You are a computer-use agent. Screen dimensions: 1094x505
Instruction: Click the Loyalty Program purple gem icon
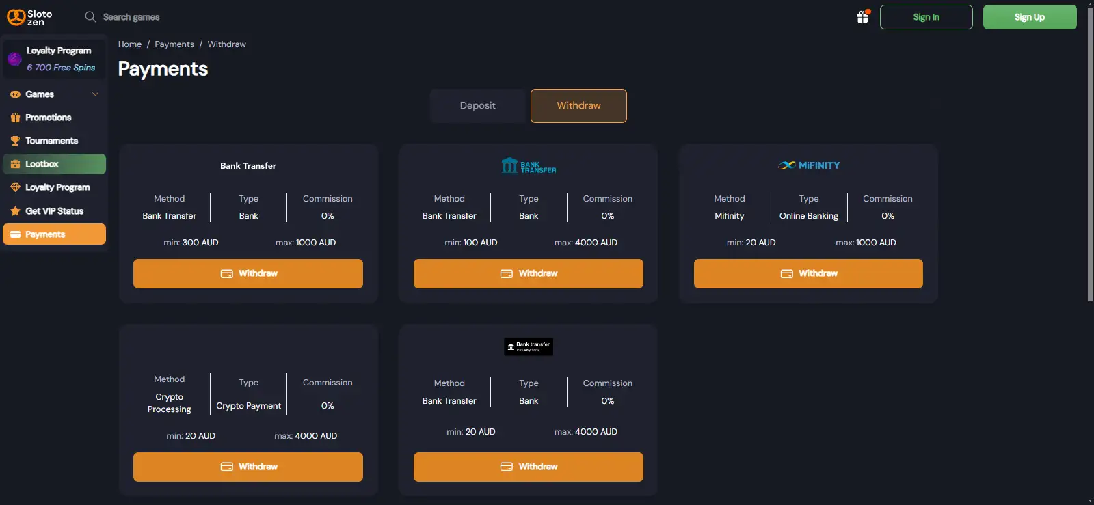(14, 59)
